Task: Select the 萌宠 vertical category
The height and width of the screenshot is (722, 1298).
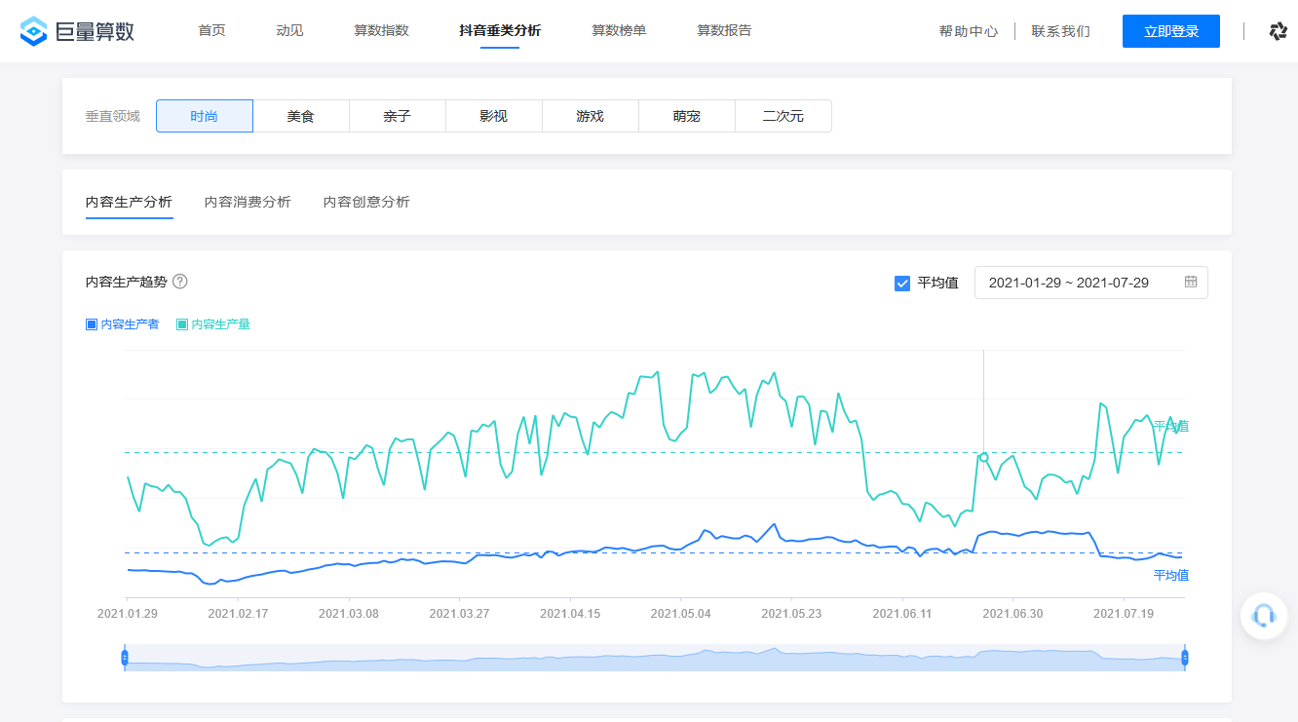Action: (x=687, y=116)
